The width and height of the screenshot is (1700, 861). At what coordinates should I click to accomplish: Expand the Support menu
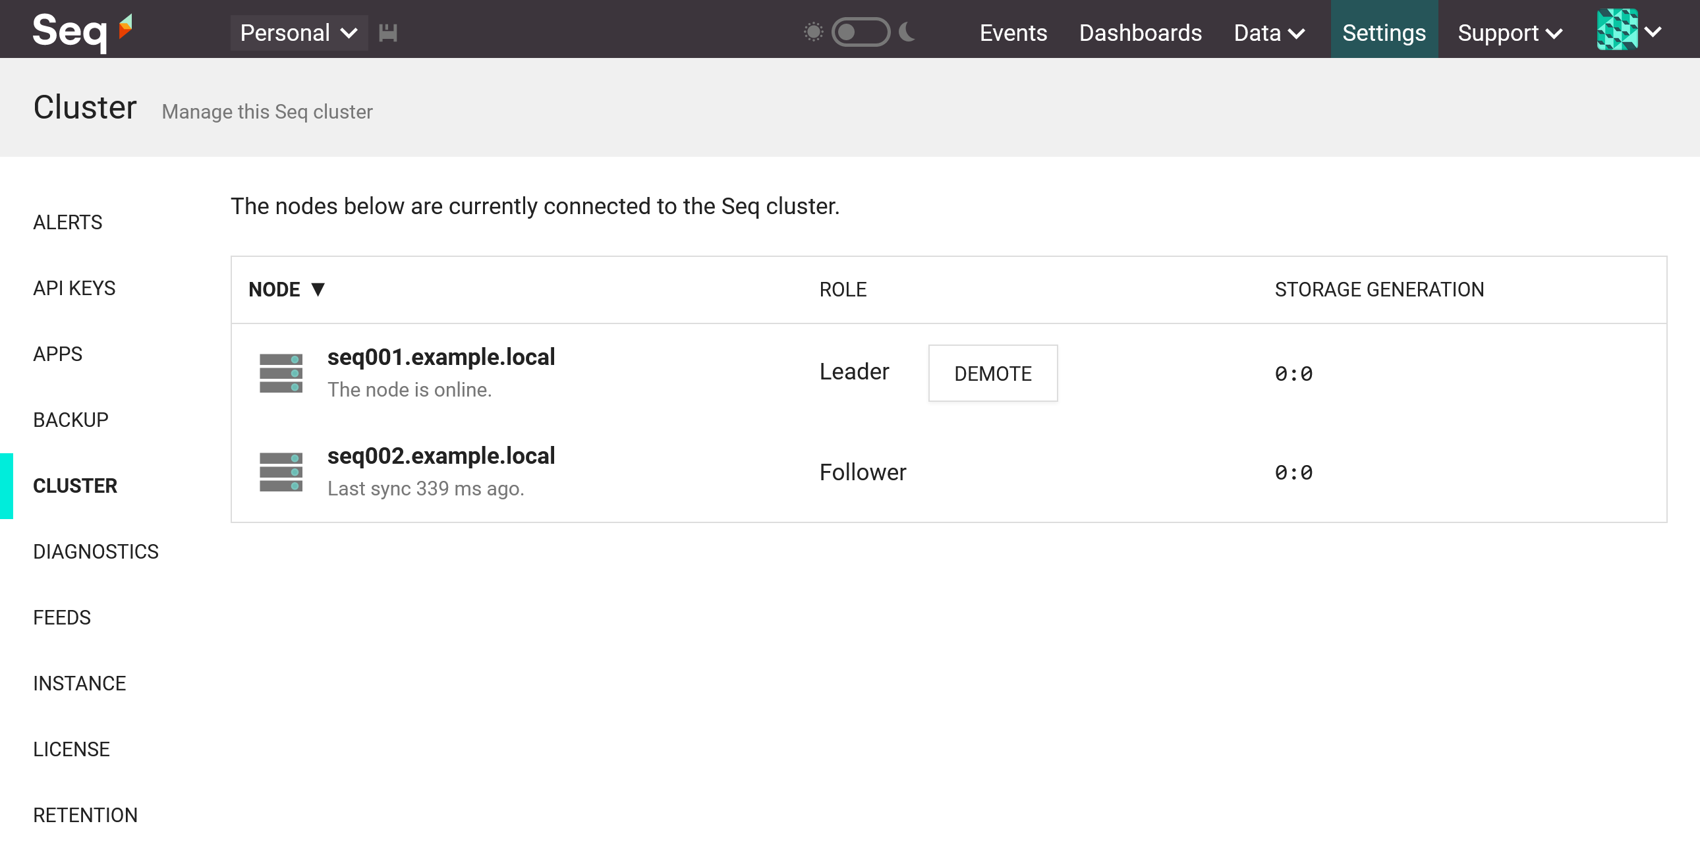click(x=1510, y=32)
